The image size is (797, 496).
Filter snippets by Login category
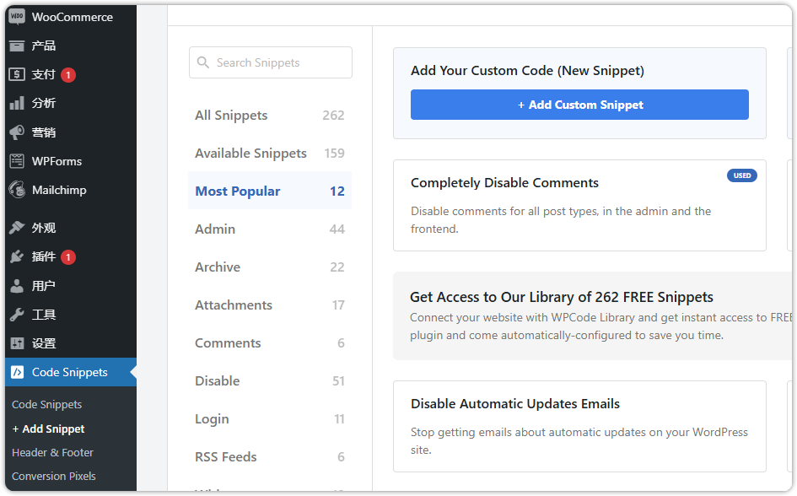(x=270, y=418)
